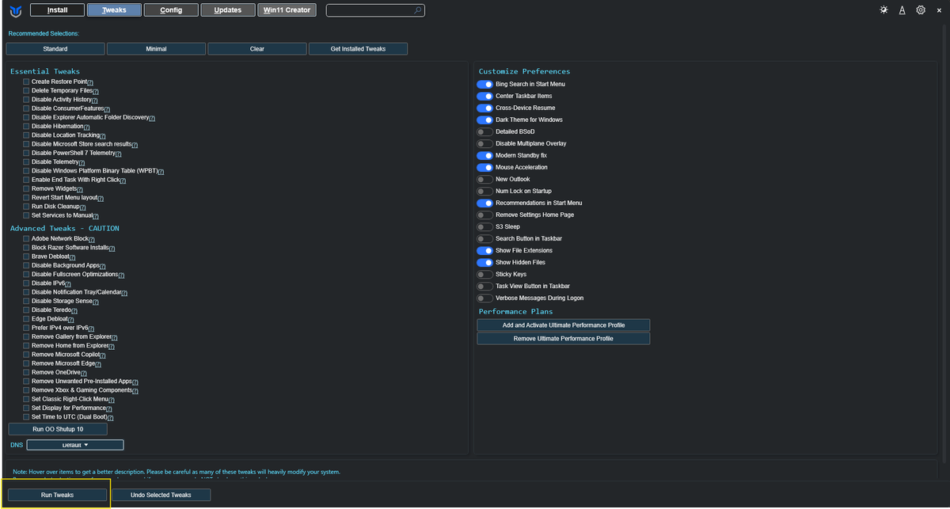This screenshot has height=509, width=950.
Task: Click the WinUtil shield logo
Action: 15,10
